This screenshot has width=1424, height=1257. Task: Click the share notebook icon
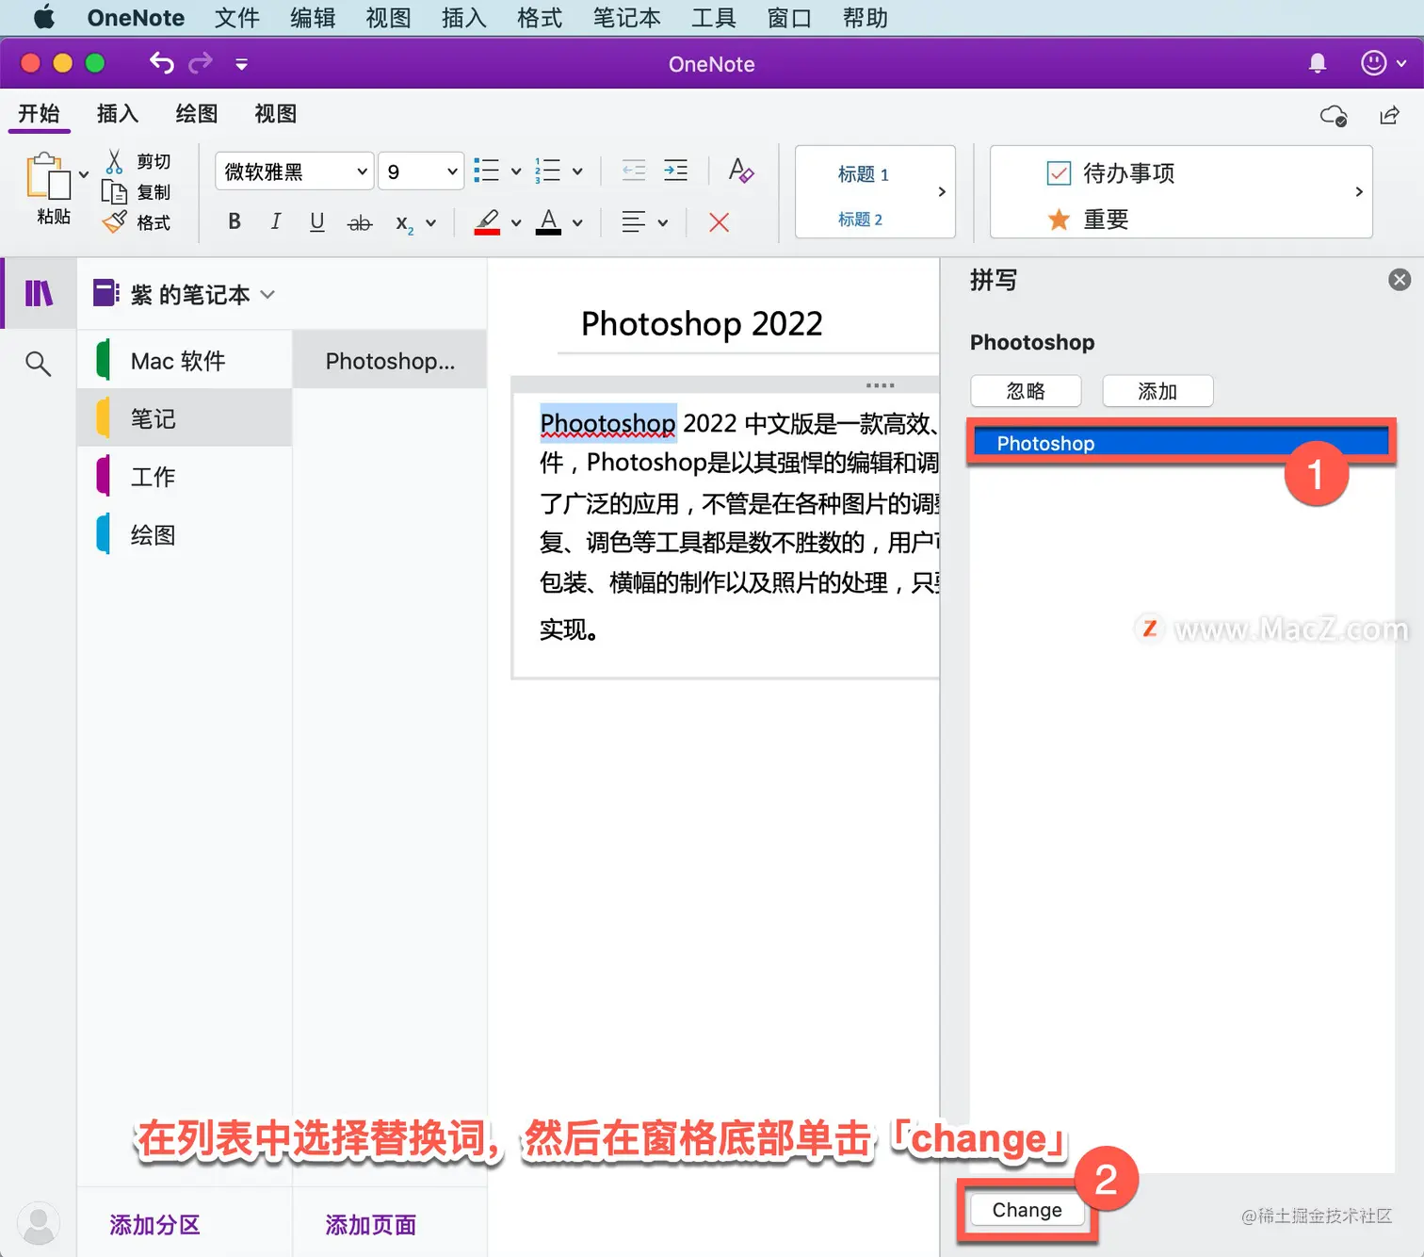1389,115
